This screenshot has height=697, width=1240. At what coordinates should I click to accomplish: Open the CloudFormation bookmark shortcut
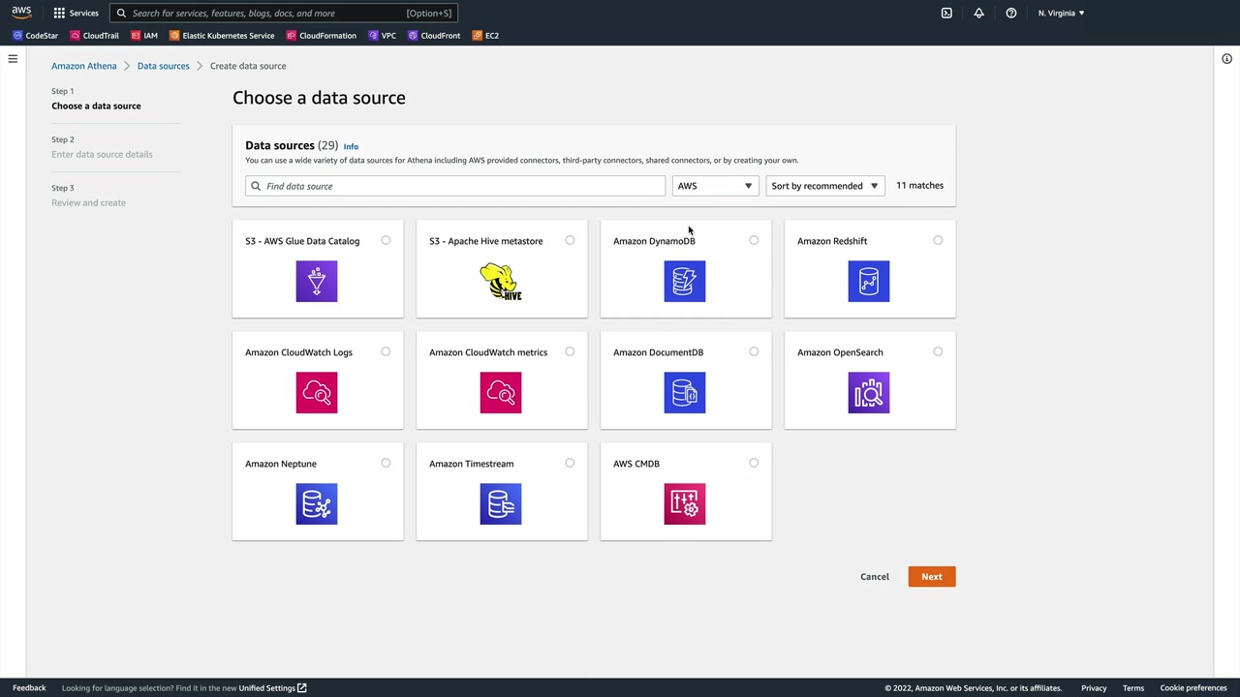click(x=322, y=36)
